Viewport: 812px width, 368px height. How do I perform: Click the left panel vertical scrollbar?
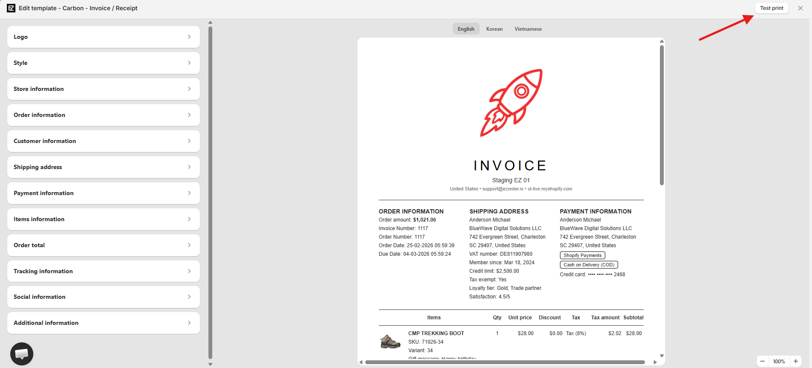(x=210, y=193)
